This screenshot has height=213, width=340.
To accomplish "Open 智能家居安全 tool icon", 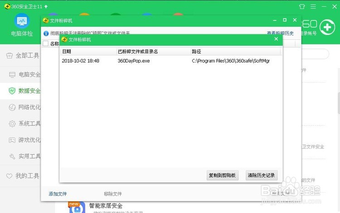I will tap(77, 208).
